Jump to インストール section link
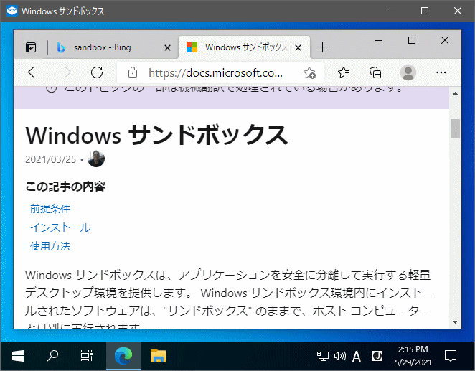Screen dimensions: 475x371 click(60, 227)
